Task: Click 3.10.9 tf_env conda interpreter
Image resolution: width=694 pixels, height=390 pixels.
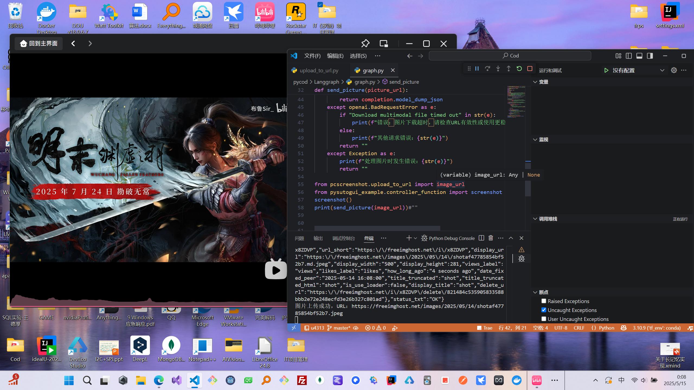Action: click(x=656, y=328)
